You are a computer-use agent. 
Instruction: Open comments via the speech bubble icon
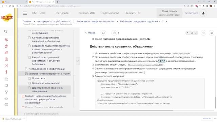103,33
